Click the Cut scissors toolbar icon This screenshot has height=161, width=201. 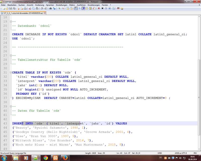pyautogui.click(x=30, y=8)
